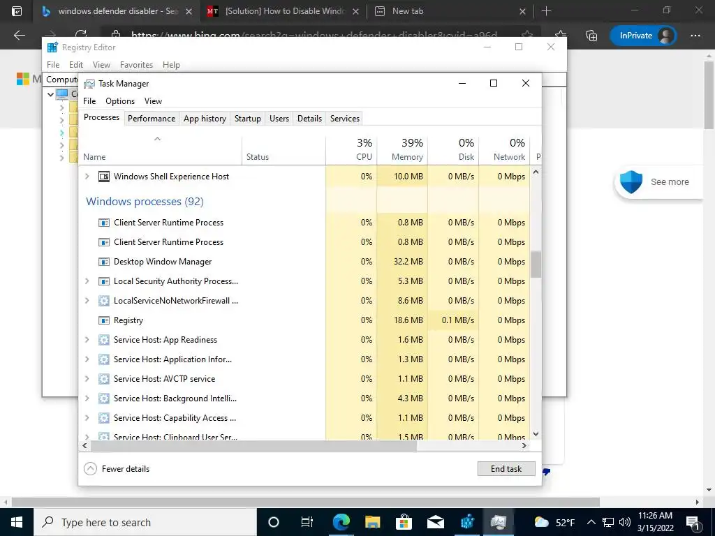Expand LocalServiceNoNetworkFirewall row
Viewport: 715px width, 536px height.
(x=87, y=301)
